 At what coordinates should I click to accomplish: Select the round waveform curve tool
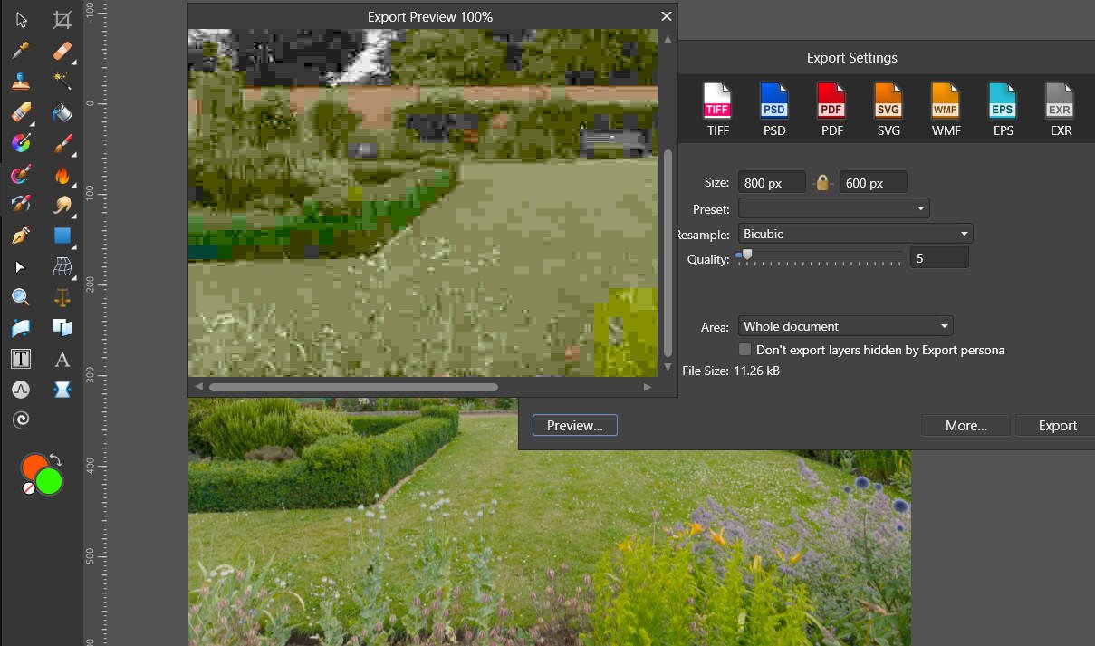pos(21,390)
